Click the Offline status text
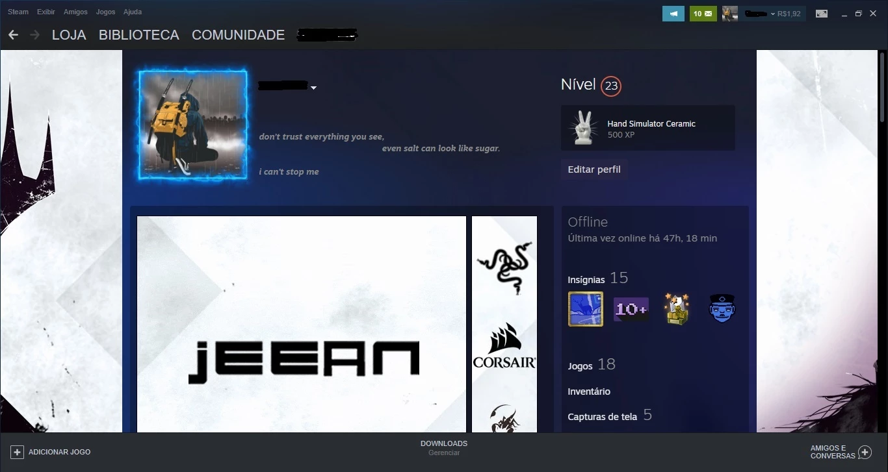888x472 pixels. point(588,222)
